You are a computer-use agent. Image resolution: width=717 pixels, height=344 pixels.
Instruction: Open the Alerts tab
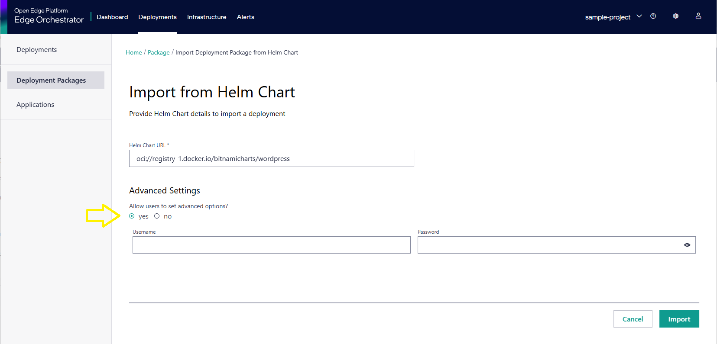(245, 17)
